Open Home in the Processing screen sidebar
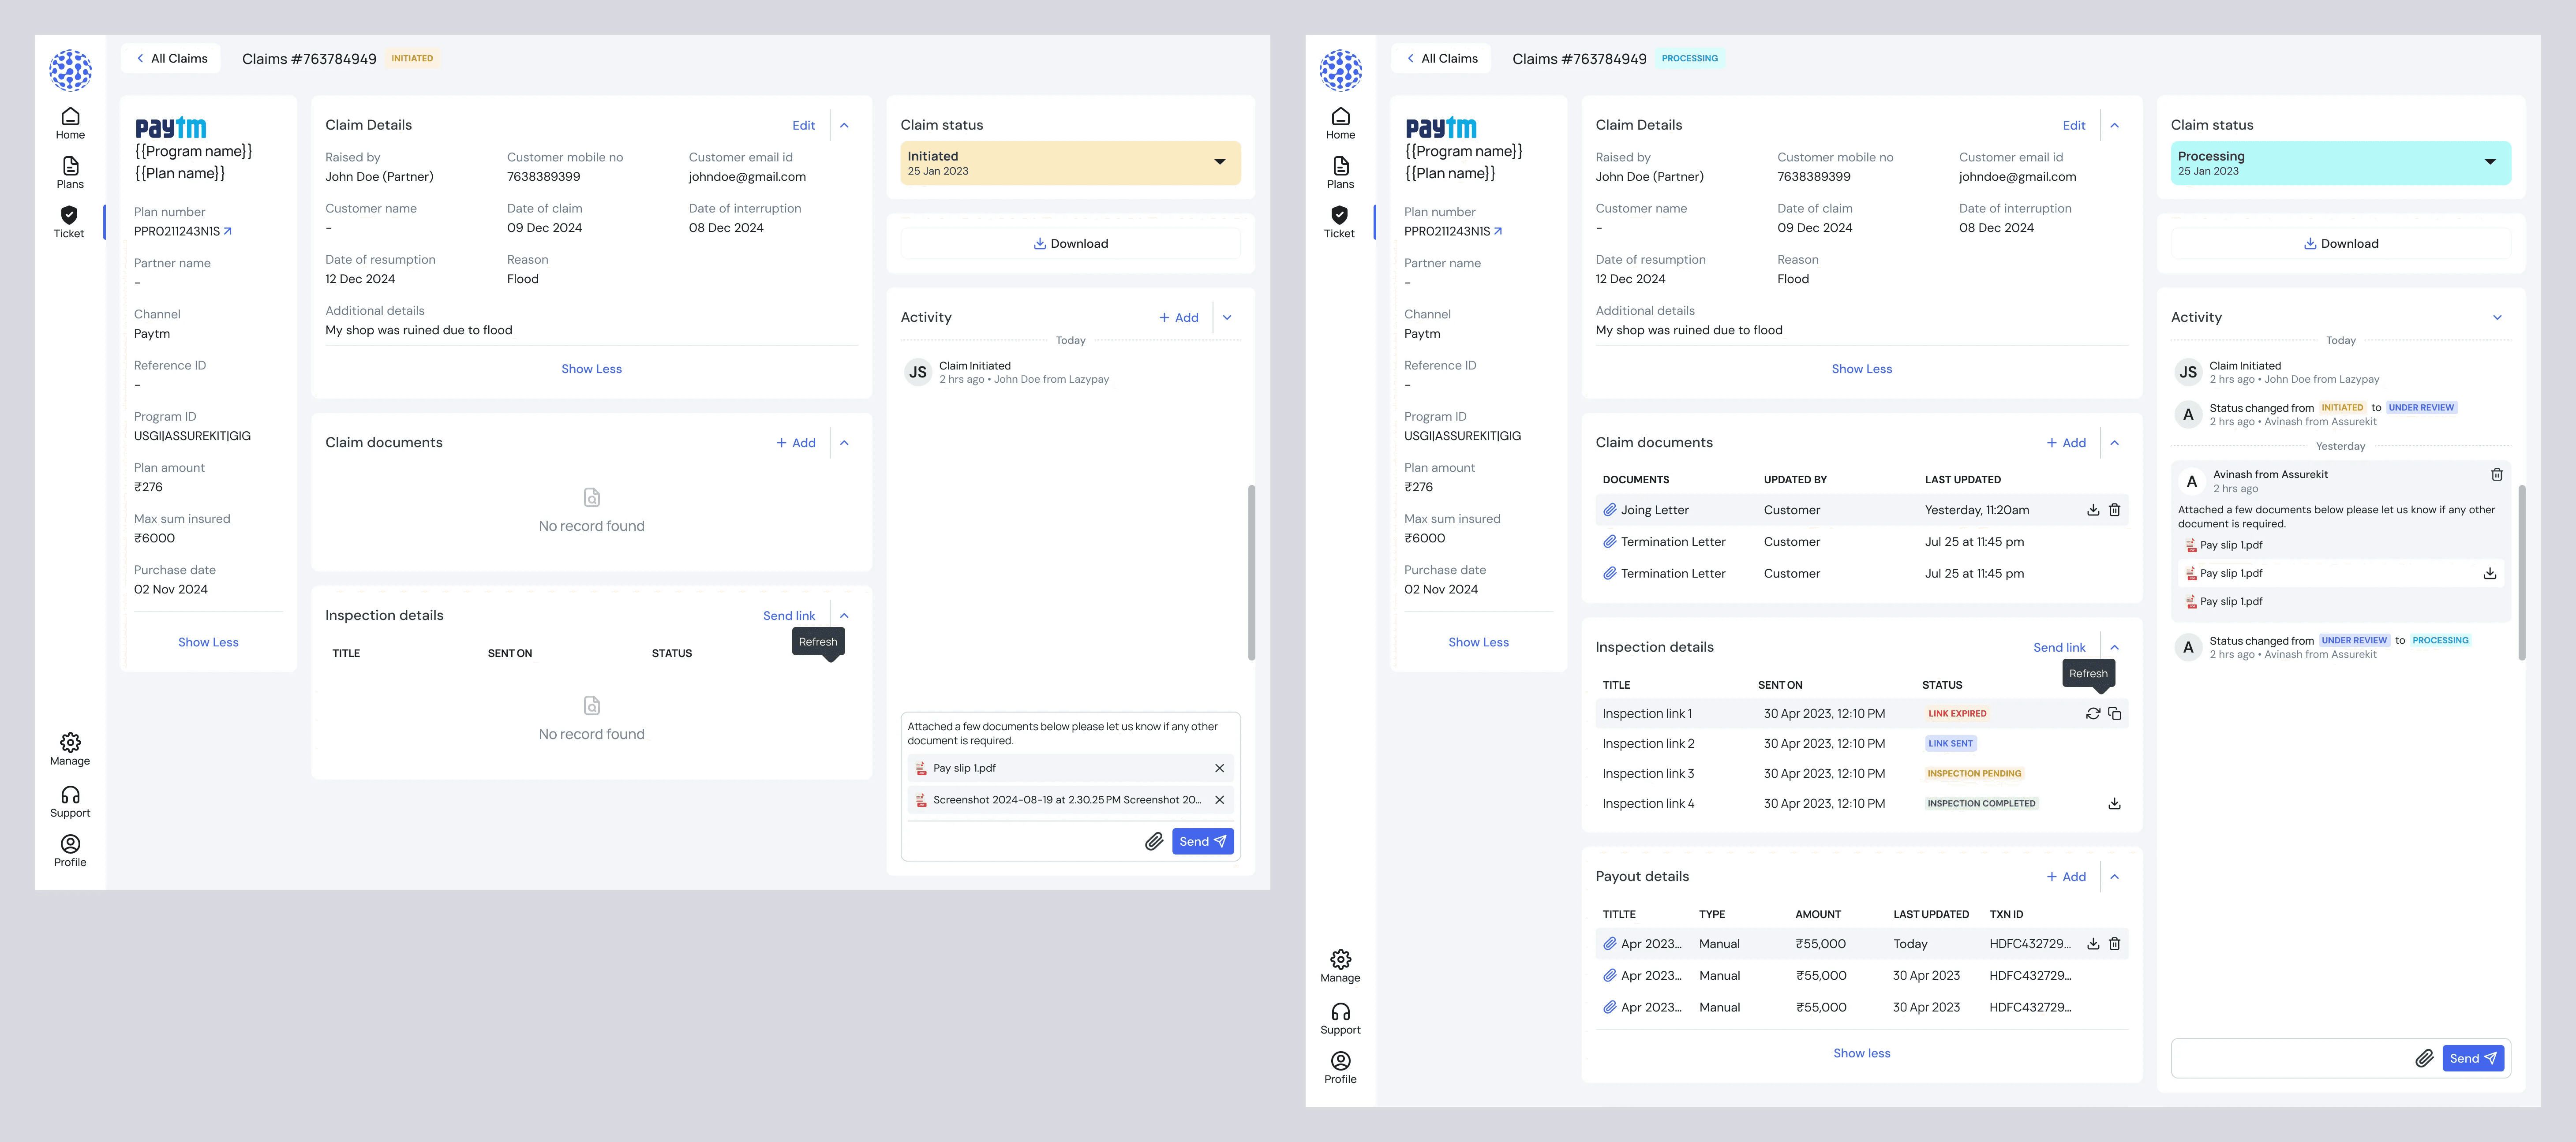Image resolution: width=2576 pixels, height=1142 pixels. pos(1340,124)
